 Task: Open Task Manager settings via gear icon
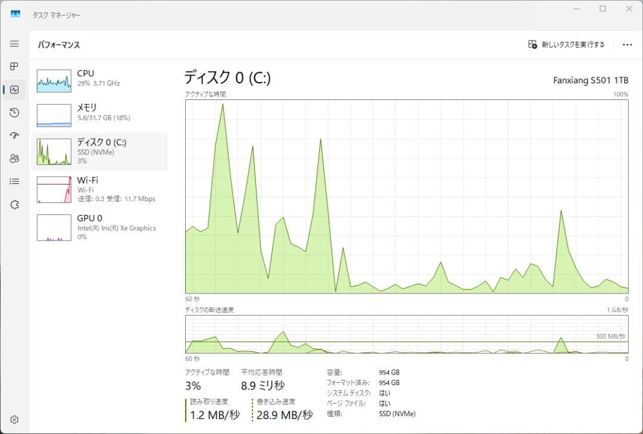tap(14, 420)
